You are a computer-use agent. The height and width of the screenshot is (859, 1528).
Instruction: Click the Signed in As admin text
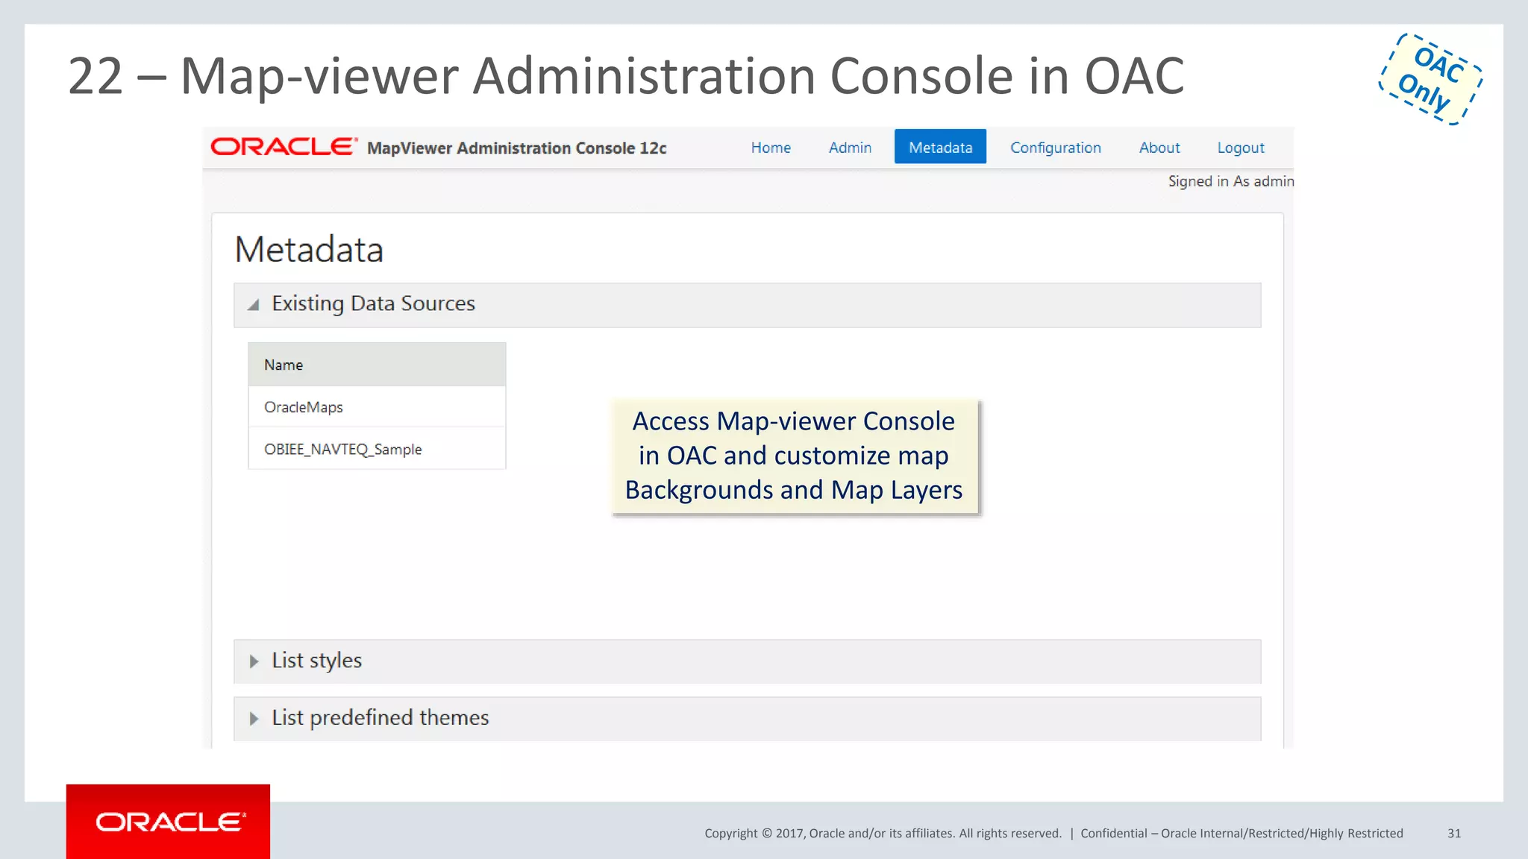pos(1230,181)
